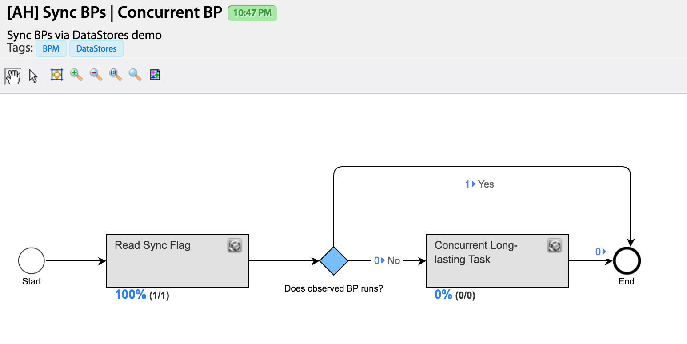Click 'Does observed BP runs?' label
This screenshot has width=687, height=344.
click(334, 288)
